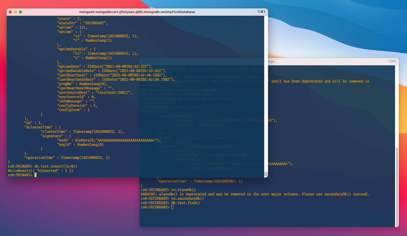Click the WriteResult nInserted output line
This screenshot has height=236, width=407.
click(41, 171)
